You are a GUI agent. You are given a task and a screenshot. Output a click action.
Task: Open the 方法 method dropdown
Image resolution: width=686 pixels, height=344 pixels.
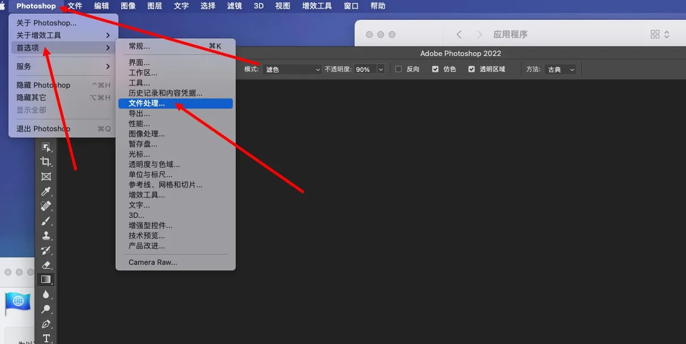click(x=560, y=69)
